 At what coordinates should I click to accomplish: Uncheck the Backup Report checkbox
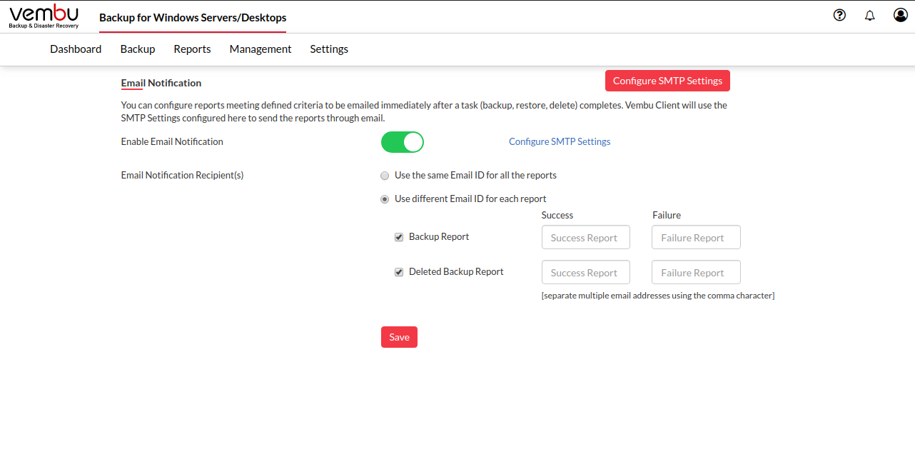click(x=399, y=237)
